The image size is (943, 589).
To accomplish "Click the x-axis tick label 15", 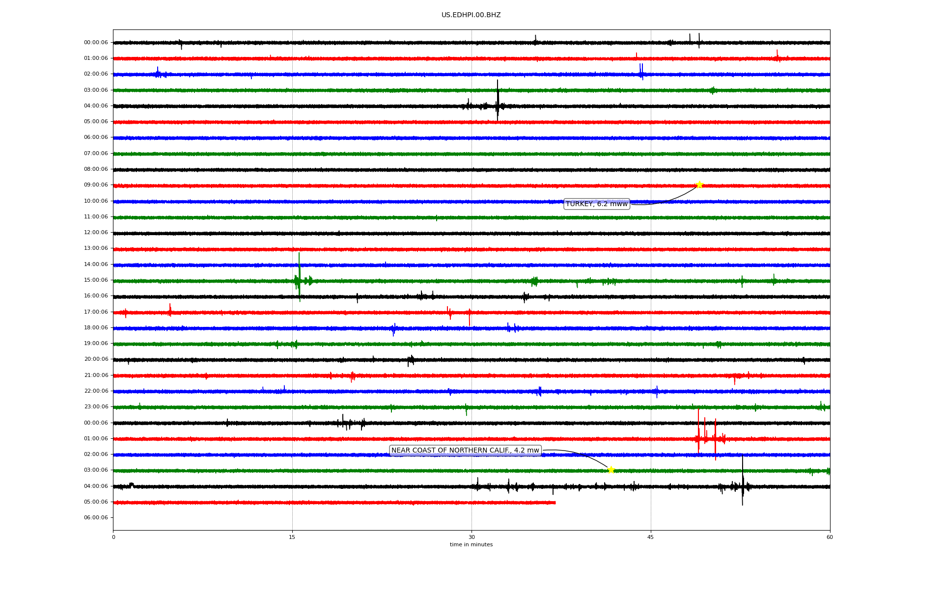I will [292, 537].
